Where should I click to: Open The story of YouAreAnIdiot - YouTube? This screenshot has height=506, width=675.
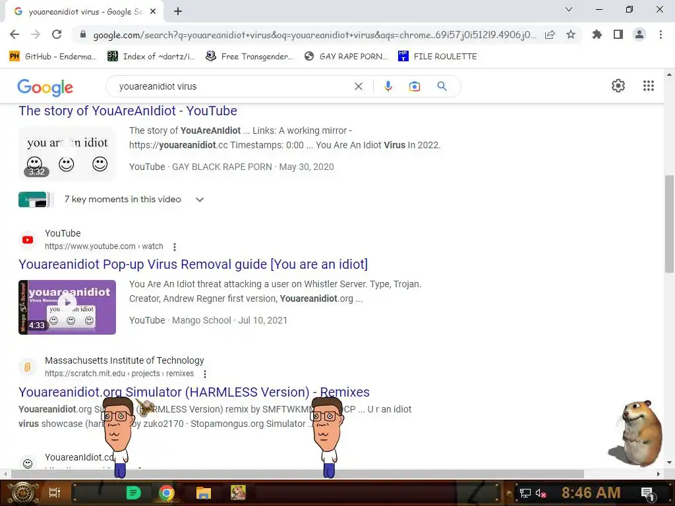pos(128,111)
